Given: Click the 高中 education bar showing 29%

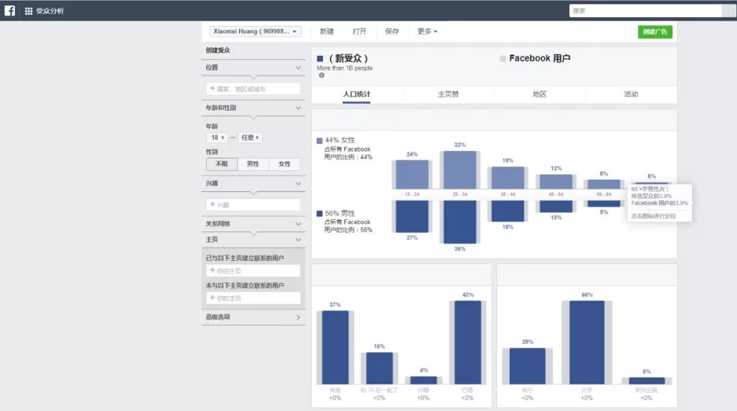Looking at the screenshot, I should (x=528, y=367).
